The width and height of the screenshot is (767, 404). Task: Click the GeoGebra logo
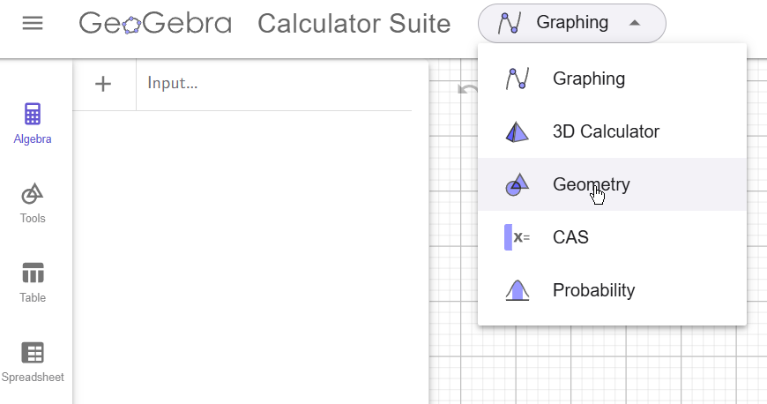coord(155,23)
